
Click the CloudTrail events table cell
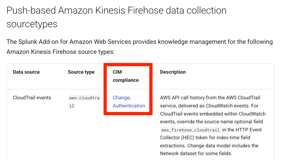pos(32,98)
